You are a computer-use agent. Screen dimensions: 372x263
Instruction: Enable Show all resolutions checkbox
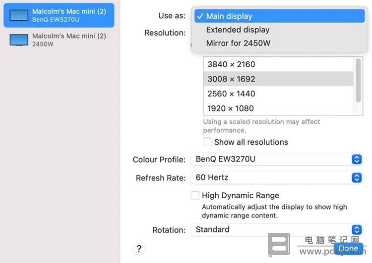(x=207, y=142)
